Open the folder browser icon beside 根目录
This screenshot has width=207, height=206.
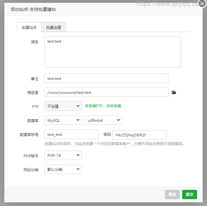[x=174, y=93]
